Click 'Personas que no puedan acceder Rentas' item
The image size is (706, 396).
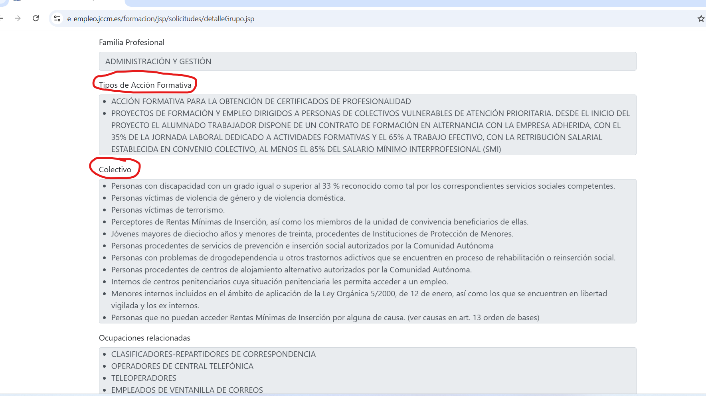point(325,317)
